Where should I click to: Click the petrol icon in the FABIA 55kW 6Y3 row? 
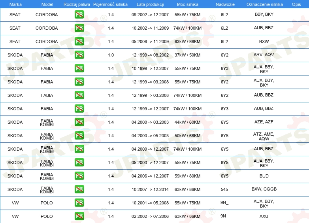click(79, 68)
